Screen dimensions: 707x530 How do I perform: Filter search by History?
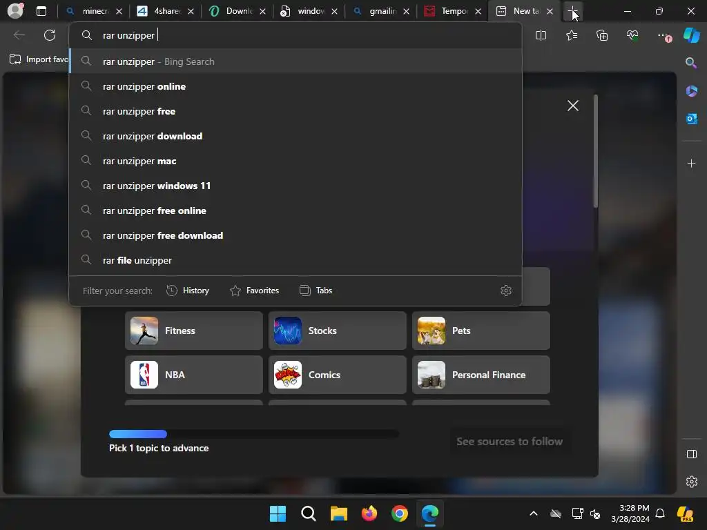[x=188, y=291]
